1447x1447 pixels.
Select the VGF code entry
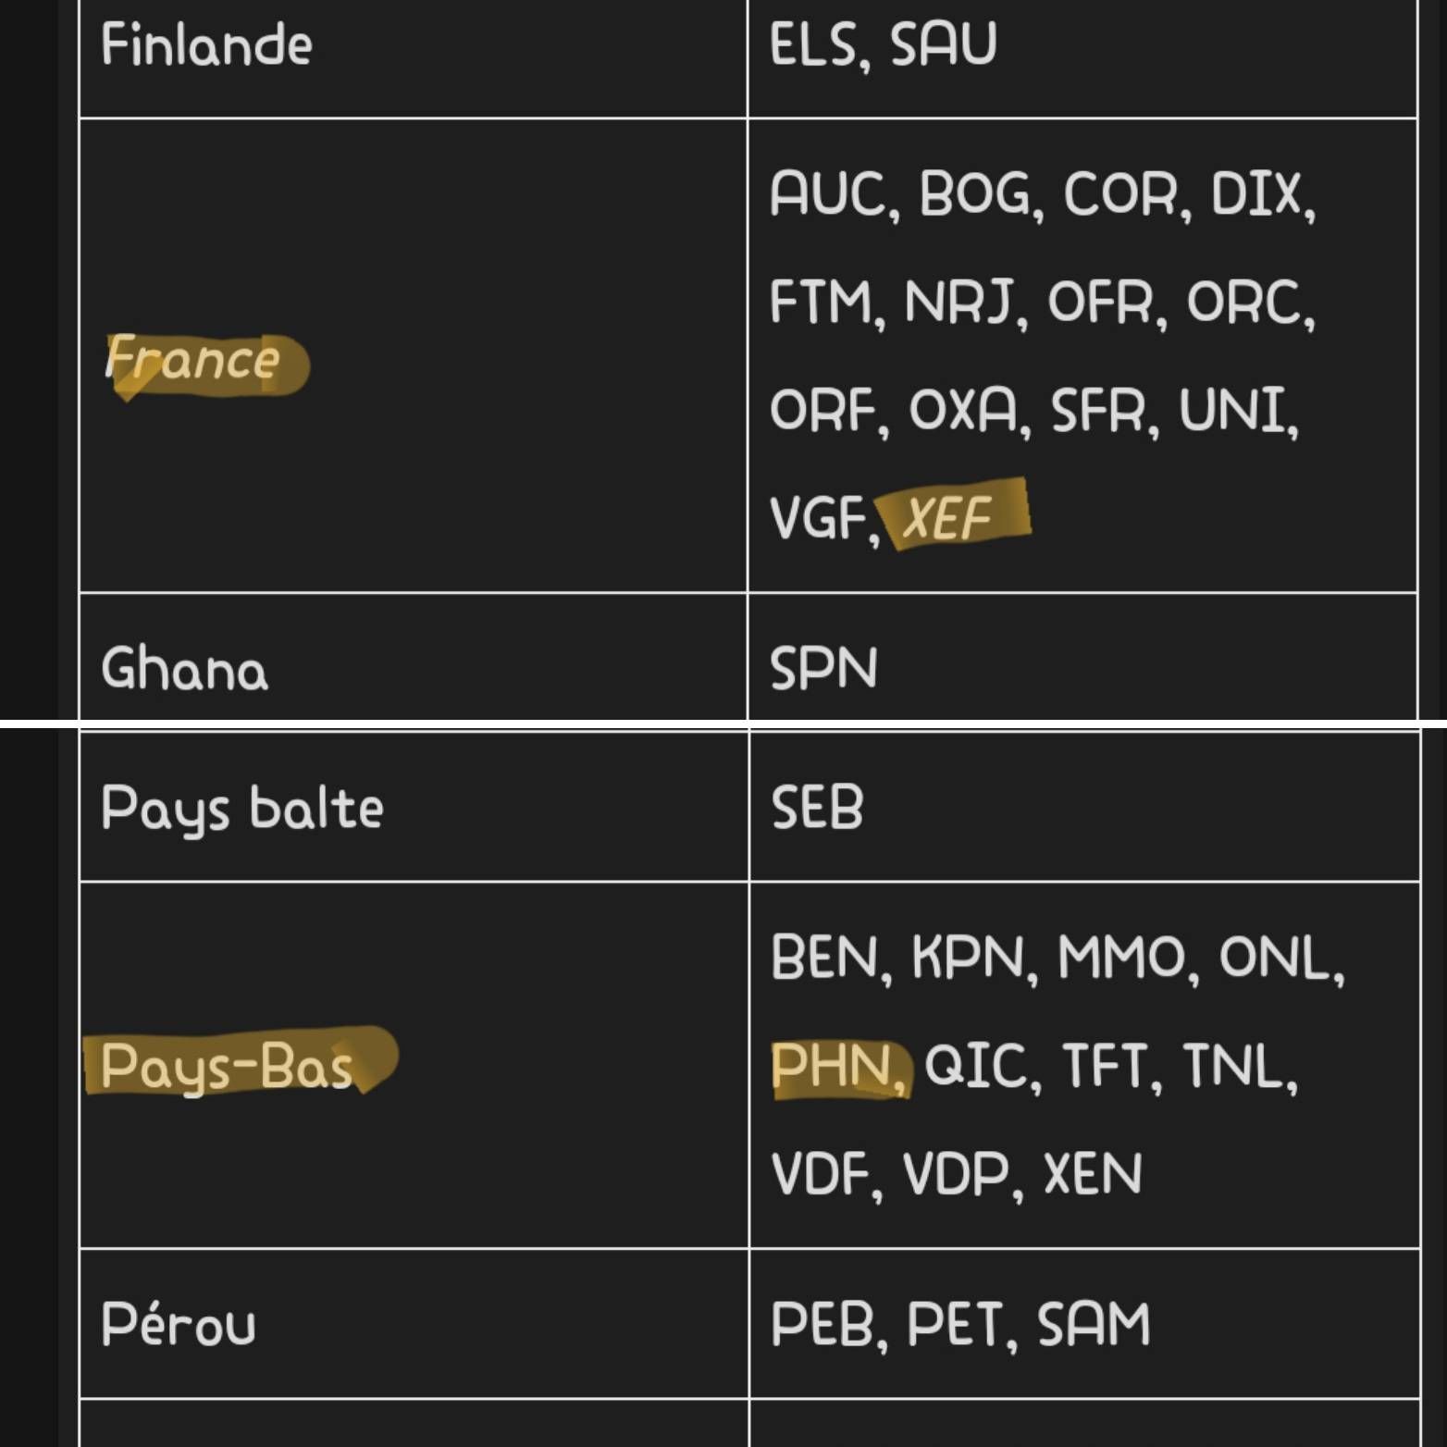(x=818, y=518)
